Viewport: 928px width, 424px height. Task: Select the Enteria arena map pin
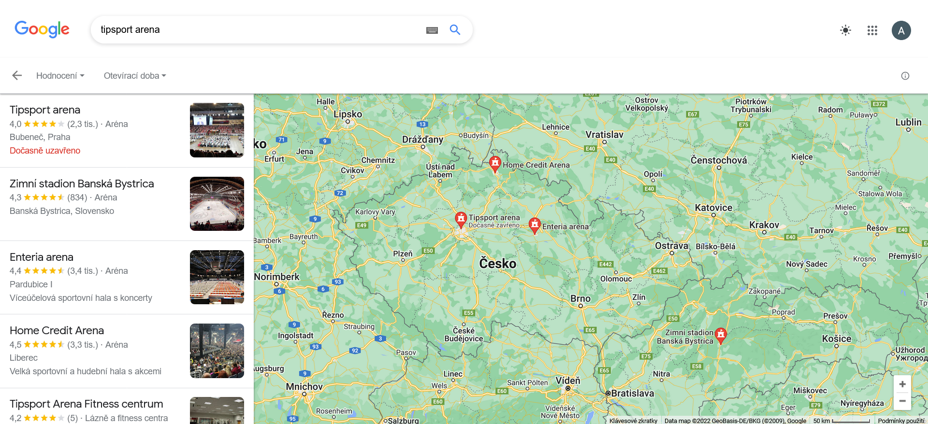click(535, 226)
